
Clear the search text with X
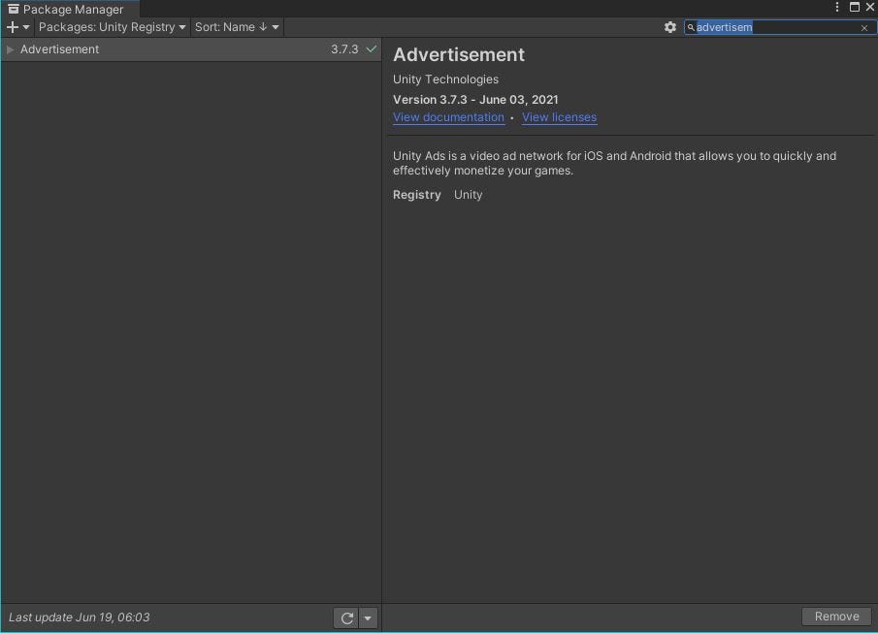(x=864, y=27)
